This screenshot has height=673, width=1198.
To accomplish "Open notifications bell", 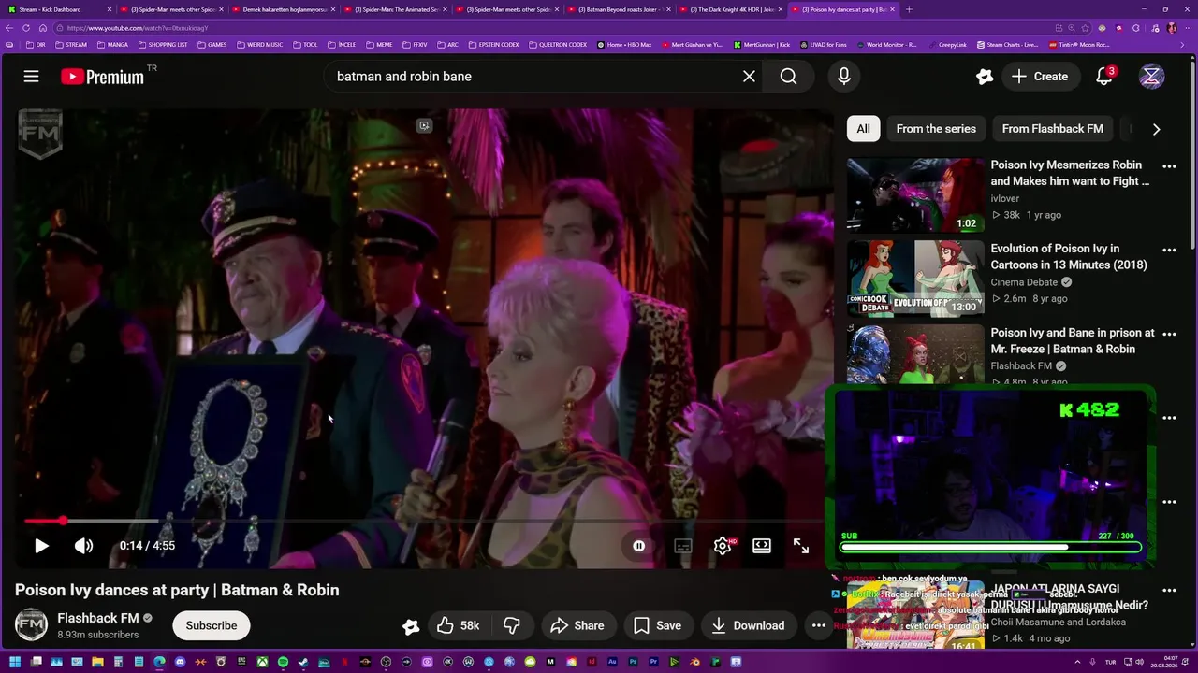I will 1104,77.
